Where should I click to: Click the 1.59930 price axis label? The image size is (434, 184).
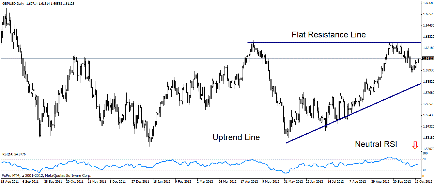428,70
